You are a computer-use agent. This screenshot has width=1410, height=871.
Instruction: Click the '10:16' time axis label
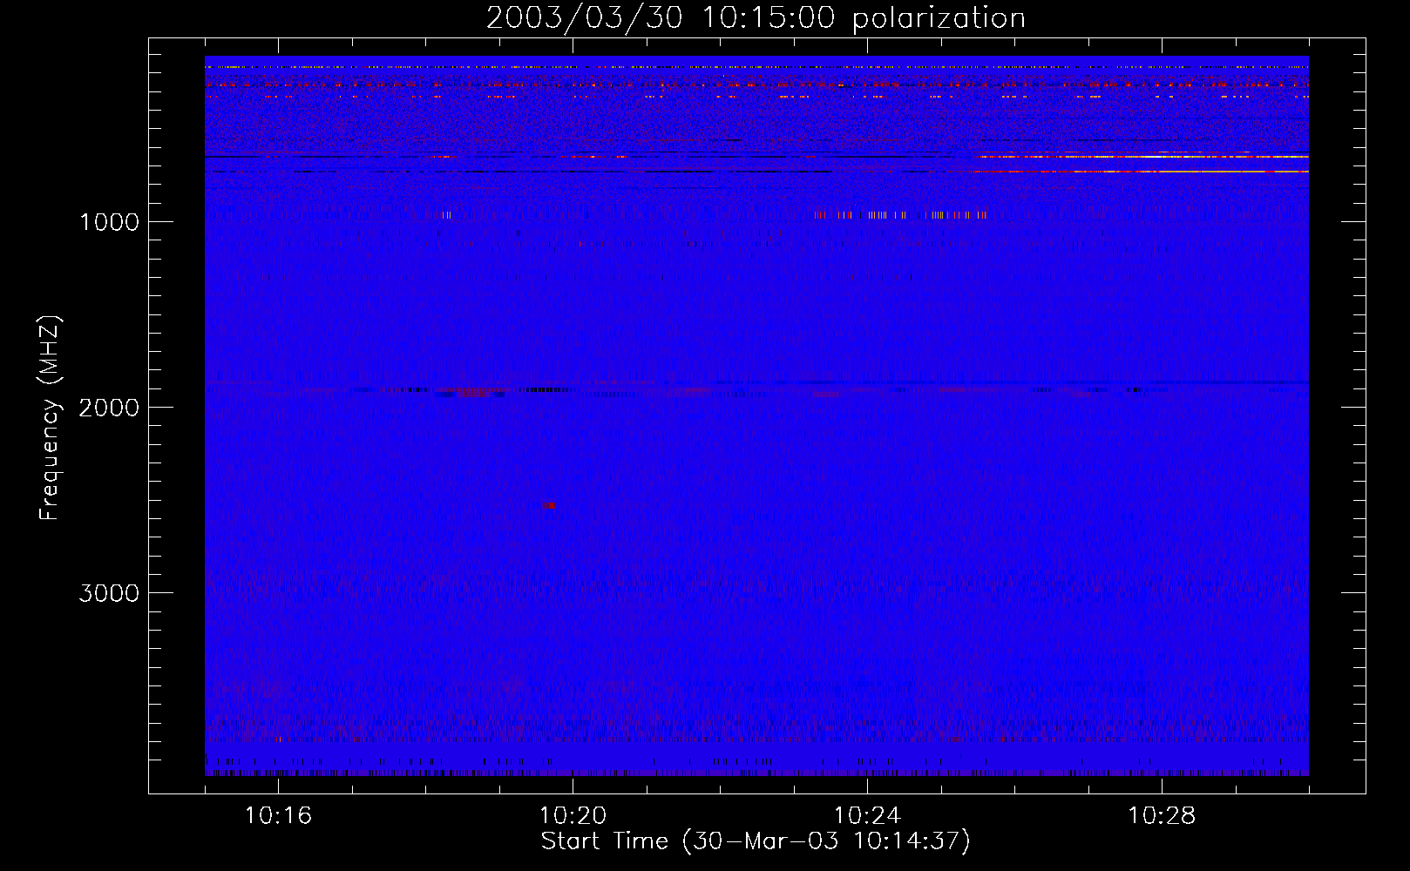(278, 816)
